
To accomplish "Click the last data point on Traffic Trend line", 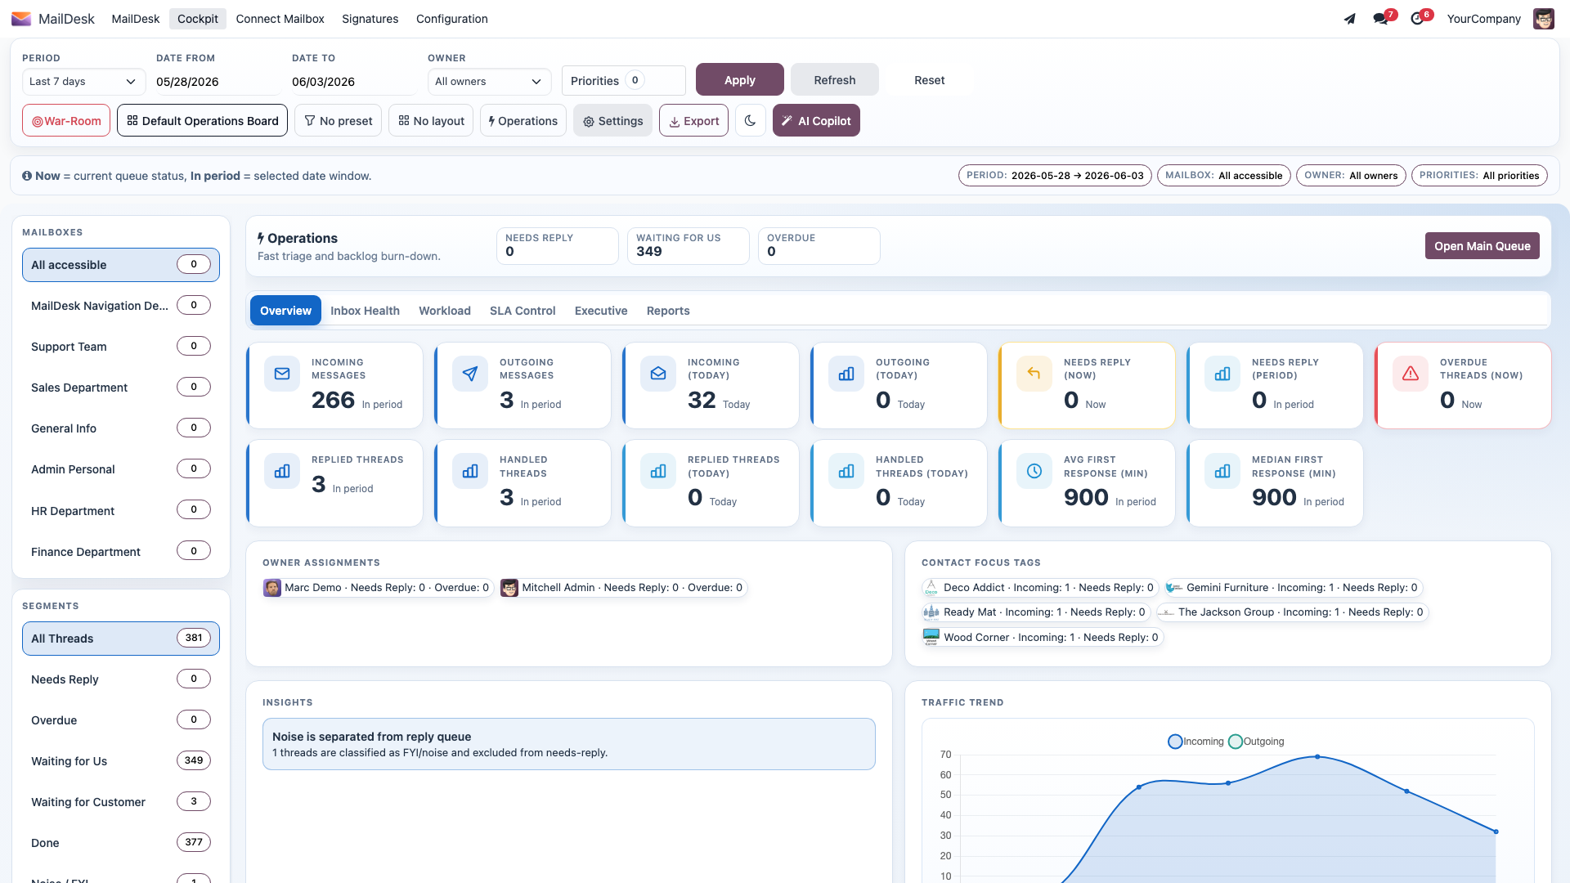I will (x=1496, y=831).
